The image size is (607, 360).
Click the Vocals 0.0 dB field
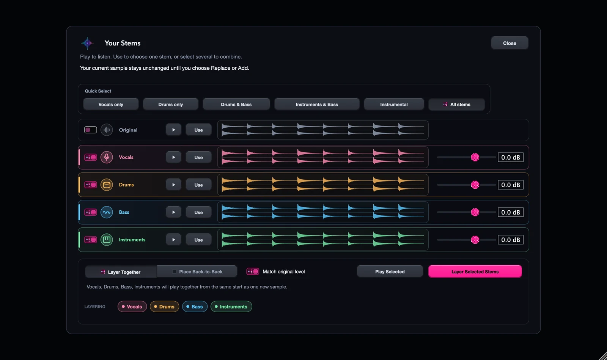tap(511, 157)
